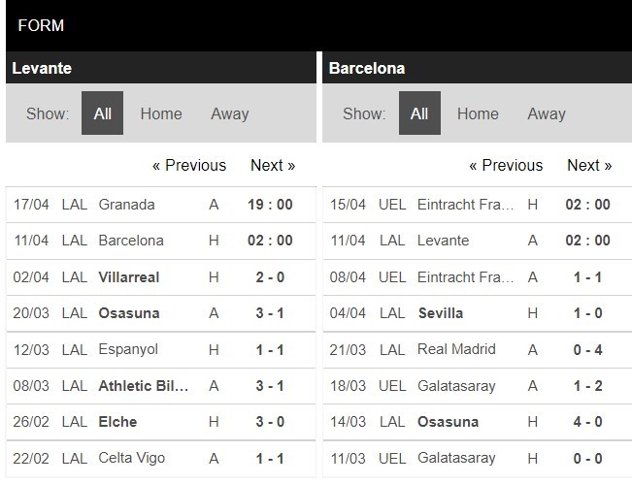Click the Granada 19 : 00 fixture
Screen dimensions: 632x484
click(161, 205)
